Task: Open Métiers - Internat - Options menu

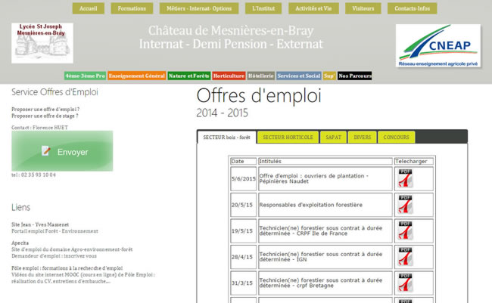Action: pyautogui.click(x=199, y=8)
